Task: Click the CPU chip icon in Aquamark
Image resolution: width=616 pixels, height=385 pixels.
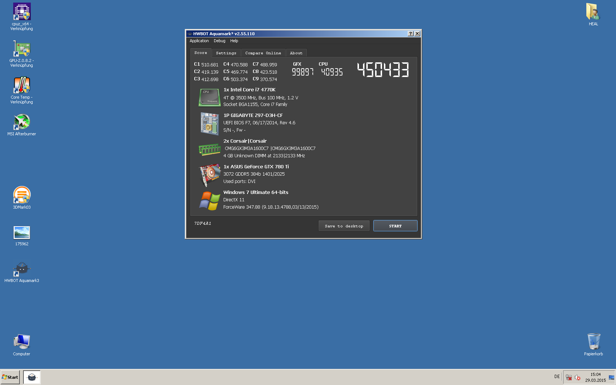Action: pyautogui.click(x=209, y=97)
